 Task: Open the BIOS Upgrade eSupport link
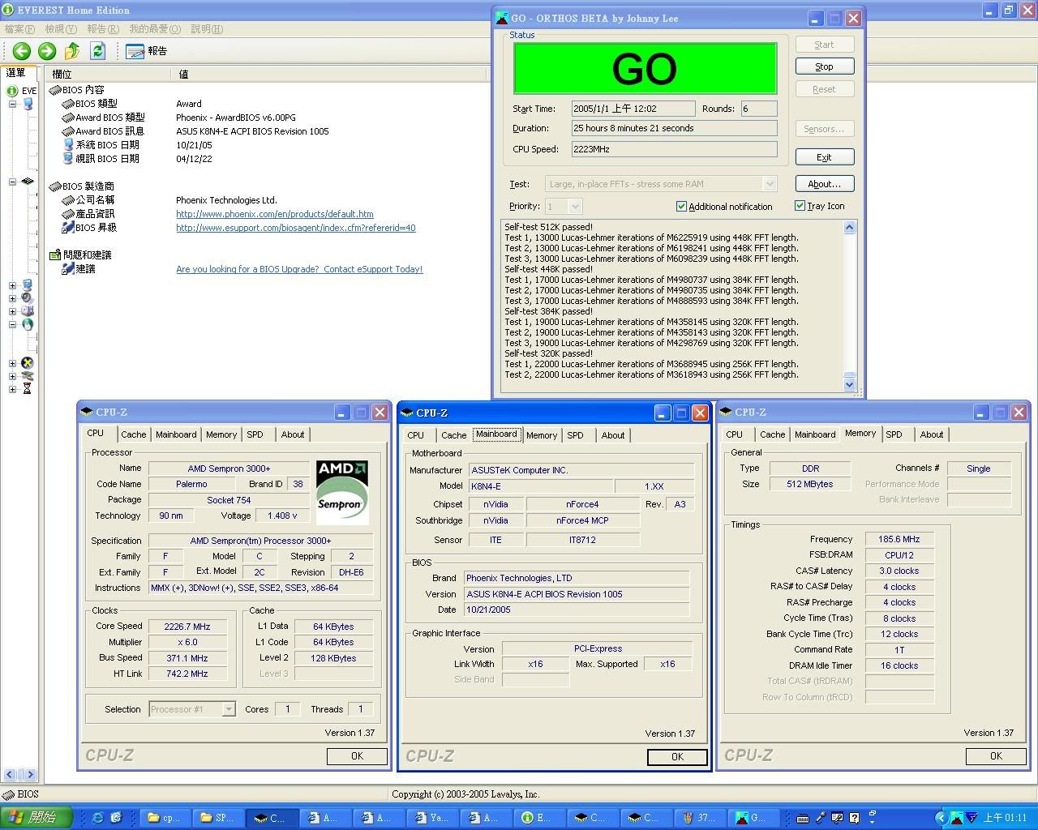coord(299,269)
